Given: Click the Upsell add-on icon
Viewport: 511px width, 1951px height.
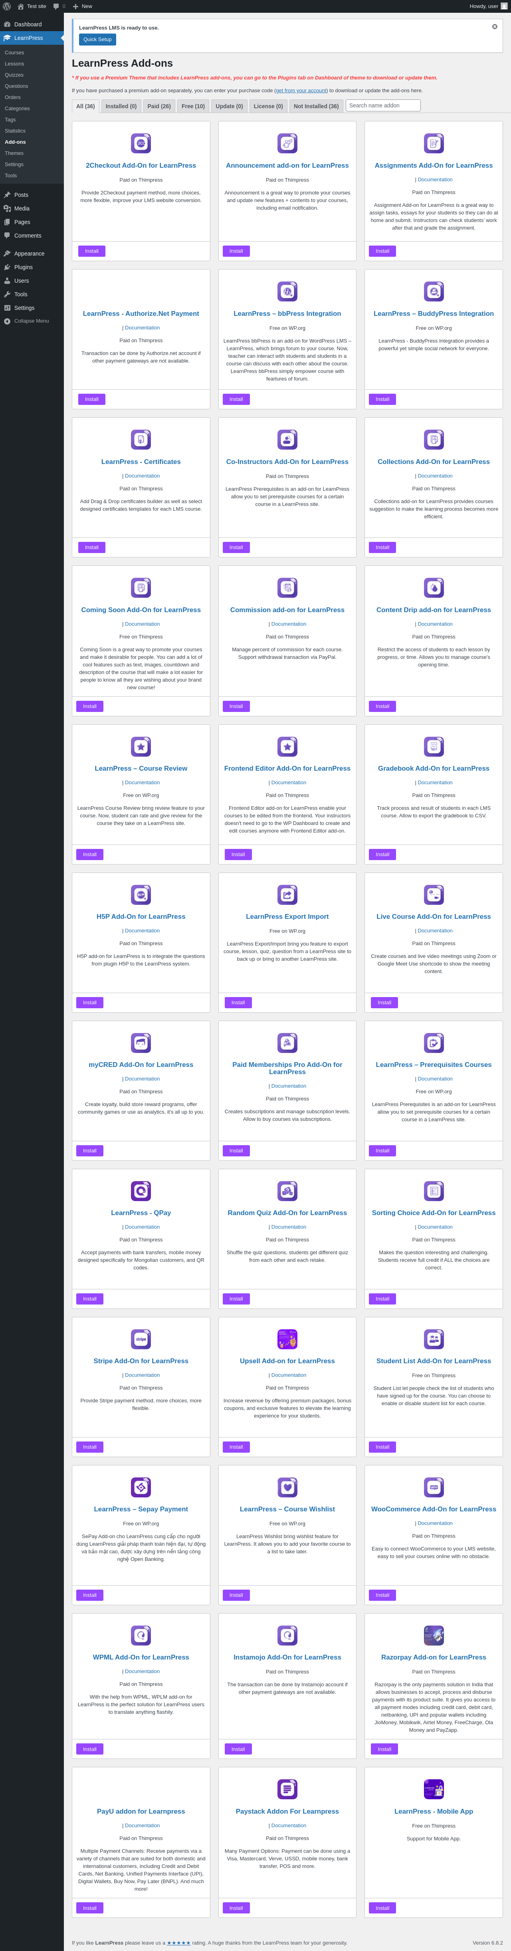Looking at the screenshot, I should pos(287,1339).
